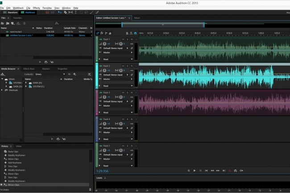Viewport: 290px width, 193px height.
Task: Open Track 1 Read automation dropdown
Action: pyautogui.click(x=132, y=59)
